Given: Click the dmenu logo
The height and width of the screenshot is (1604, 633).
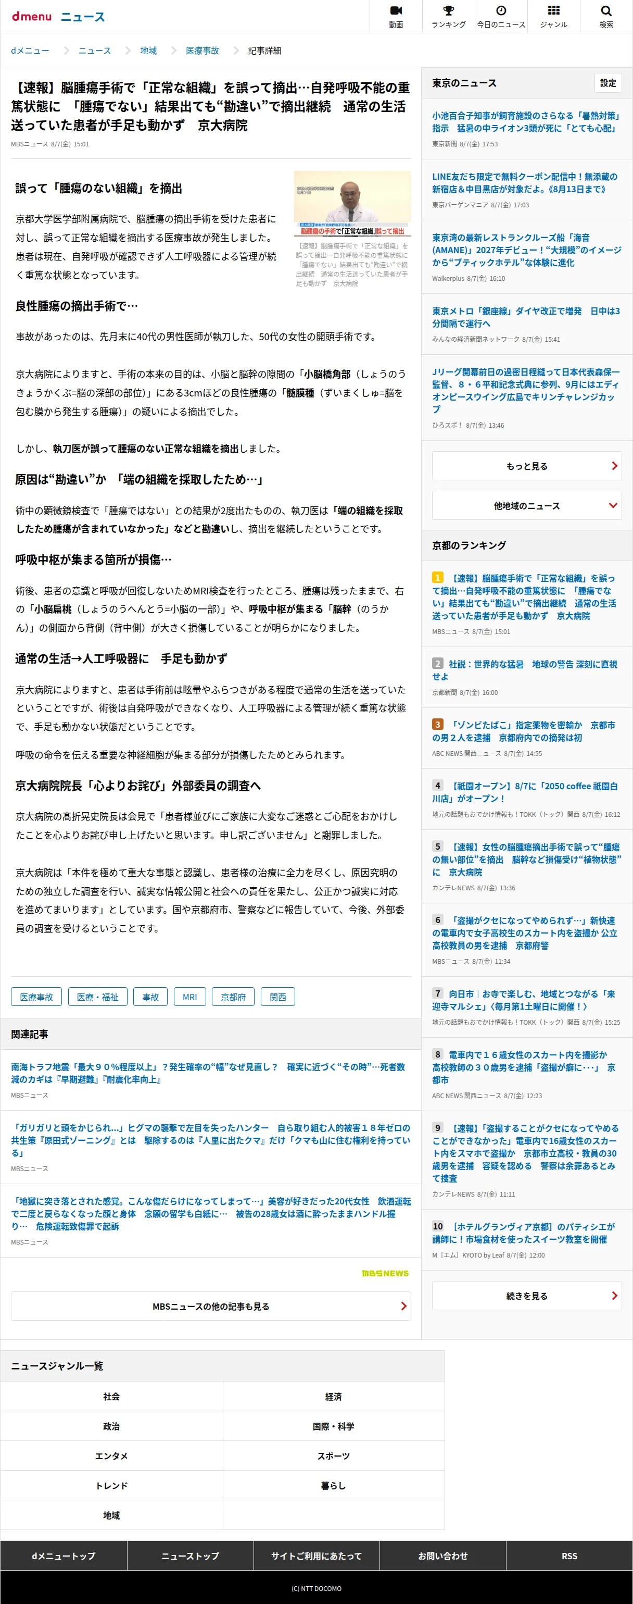Looking at the screenshot, I should pyautogui.click(x=32, y=16).
